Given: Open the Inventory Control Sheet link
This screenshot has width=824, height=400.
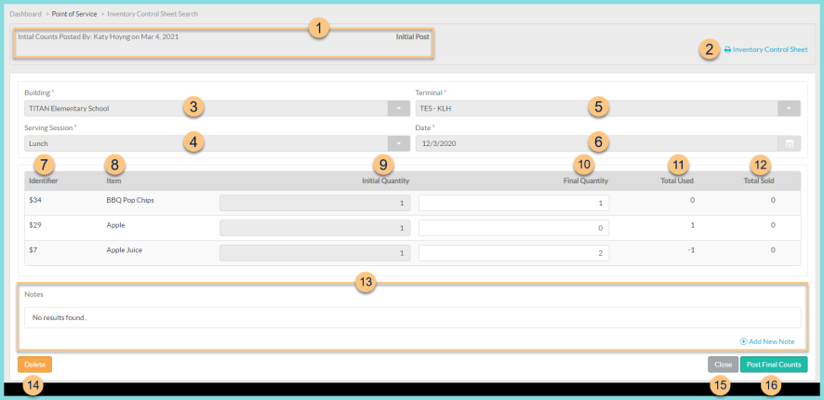Looking at the screenshot, I should point(770,50).
